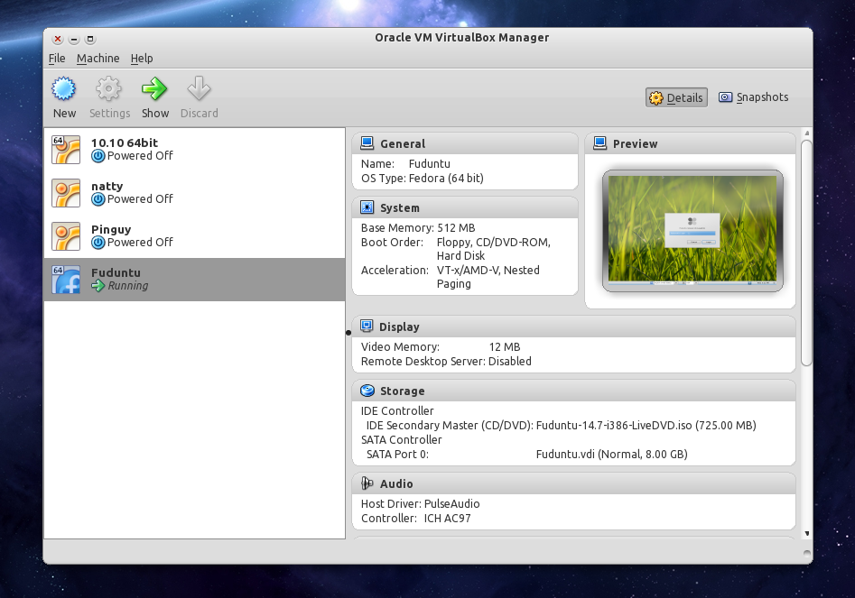Open the File menu
Screen dimensions: 855x598
[x=57, y=59]
